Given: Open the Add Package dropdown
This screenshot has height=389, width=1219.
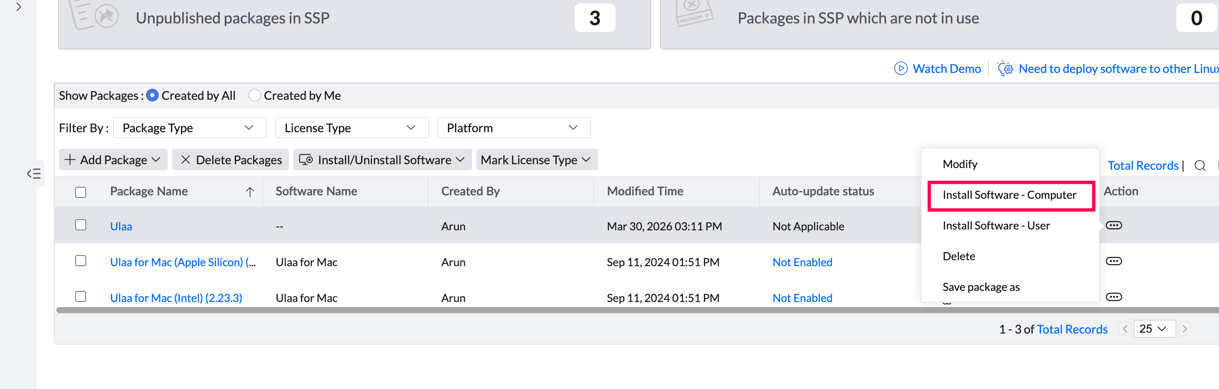Looking at the screenshot, I should [113, 160].
